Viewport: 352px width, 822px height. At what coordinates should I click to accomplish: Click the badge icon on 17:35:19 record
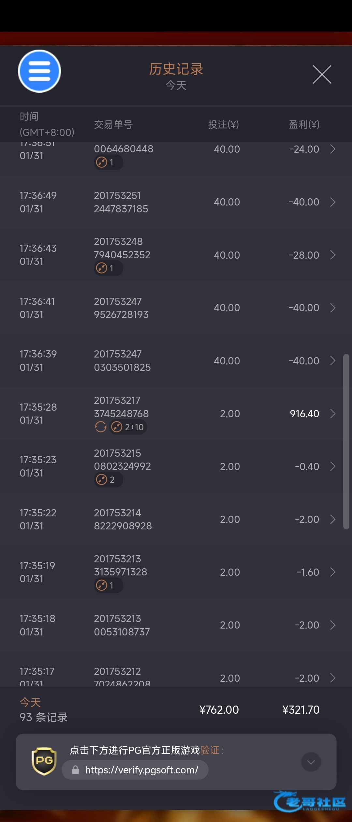pyautogui.click(x=102, y=585)
